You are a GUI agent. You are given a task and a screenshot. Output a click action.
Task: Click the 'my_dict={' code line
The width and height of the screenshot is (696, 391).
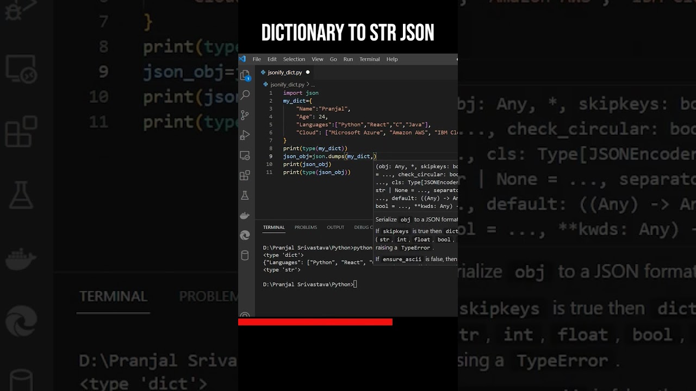click(x=297, y=101)
